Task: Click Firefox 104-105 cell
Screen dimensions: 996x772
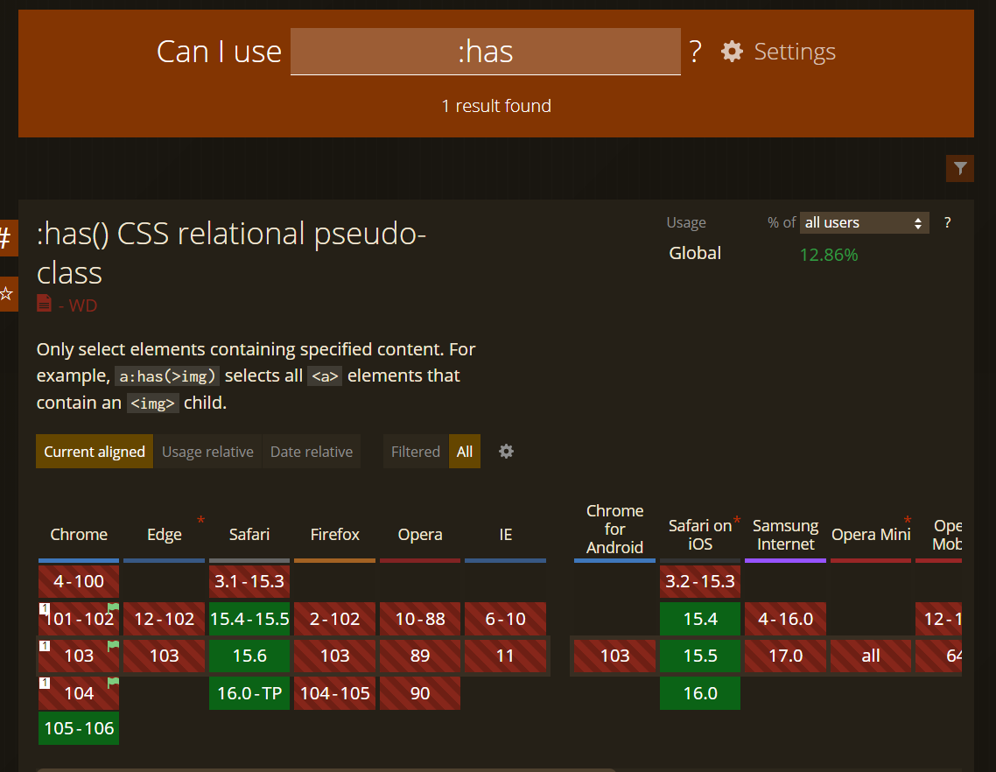Action: tap(334, 693)
